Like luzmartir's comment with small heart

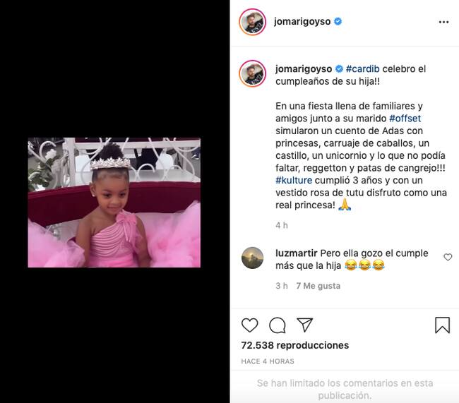click(x=448, y=257)
